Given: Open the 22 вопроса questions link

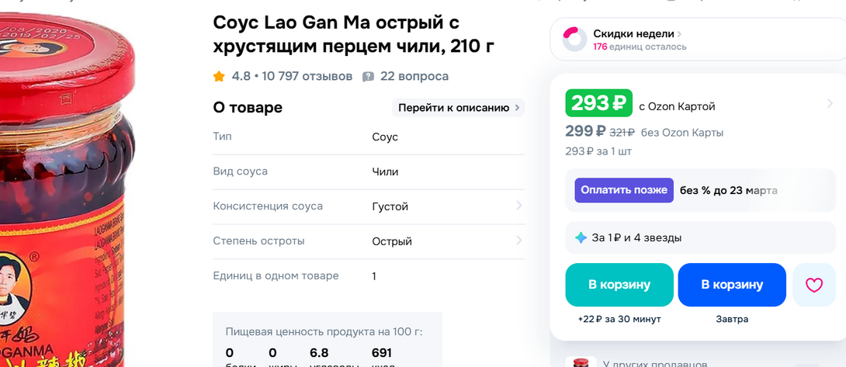Looking at the screenshot, I should tap(414, 76).
